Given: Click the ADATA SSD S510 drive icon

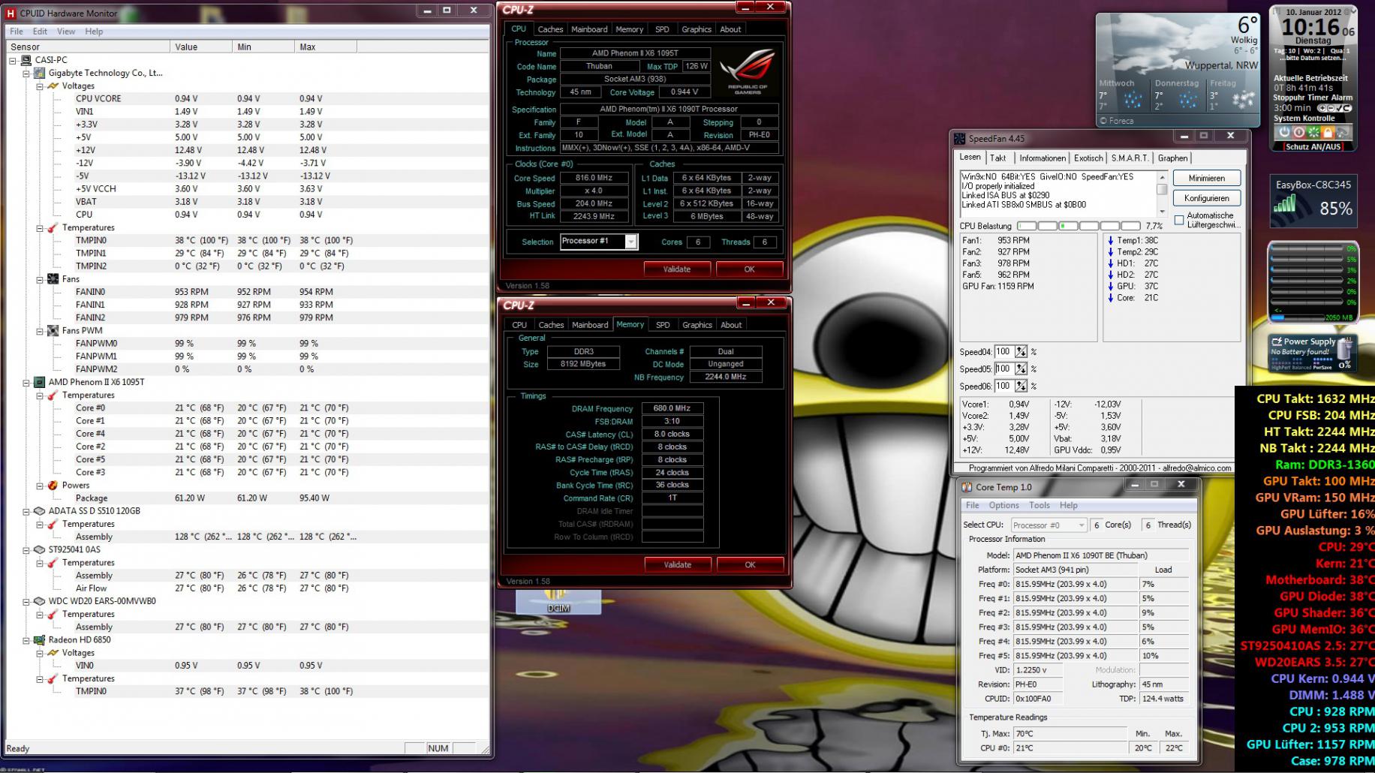Looking at the screenshot, I should click(x=40, y=510).
